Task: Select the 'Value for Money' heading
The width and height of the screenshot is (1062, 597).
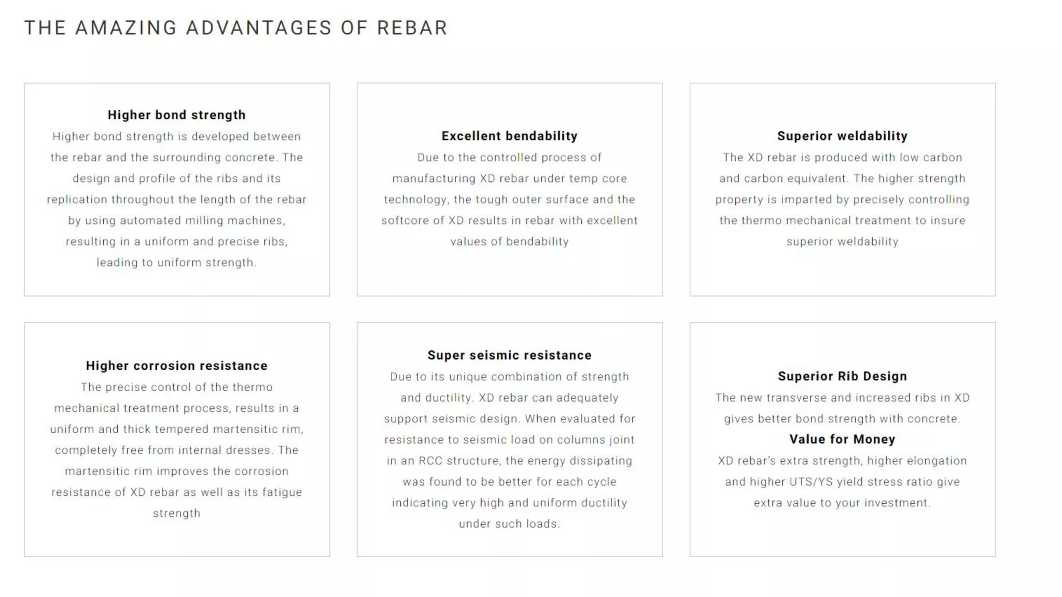Action: 843,439
